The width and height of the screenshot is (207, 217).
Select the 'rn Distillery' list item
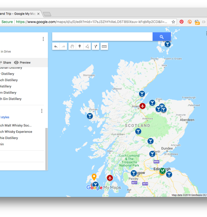[8, 93]
